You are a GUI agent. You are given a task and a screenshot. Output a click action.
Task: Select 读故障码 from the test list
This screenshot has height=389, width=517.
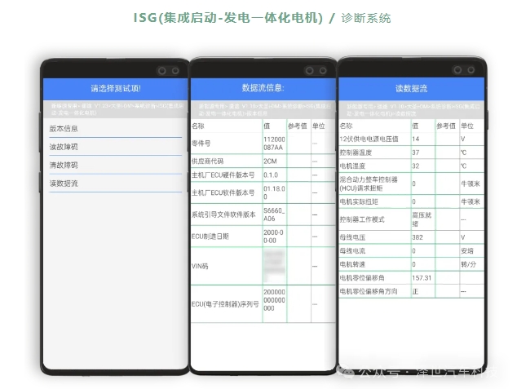116,147
